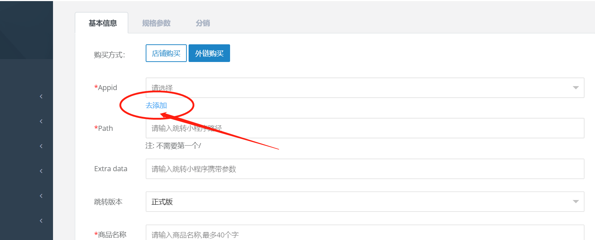The height and width of the screenshot is (240, 595).
Task: Select 外链购买 purchase method
Action: [209, 53]
